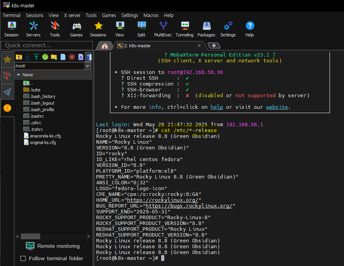Viewport: 344px width, 266px height.
Task: Toggle sort arrow beside the Name column
Action: (18, 75)
